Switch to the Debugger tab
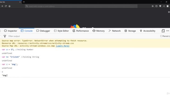This screenshot has width=170, height=95. coord(43,31)
